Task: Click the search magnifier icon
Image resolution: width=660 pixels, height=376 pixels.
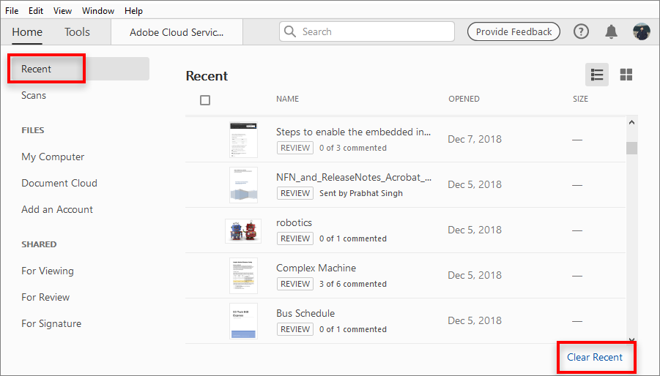Action: coord(291,31)
